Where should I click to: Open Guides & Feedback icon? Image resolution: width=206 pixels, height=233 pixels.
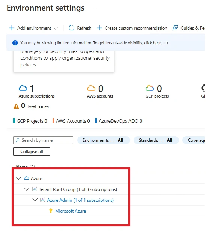click(175, 28)
